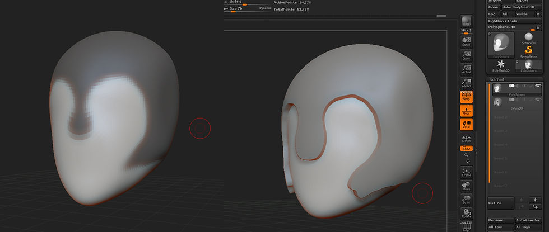This screenshot has height=232, width=549.
Task: Click the Import tool button
Action: tap(501, 1)
